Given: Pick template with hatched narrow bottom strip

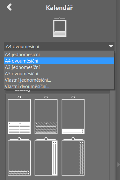Looking at the screenshot, I should pyautogui.click(x=19, y=156).
